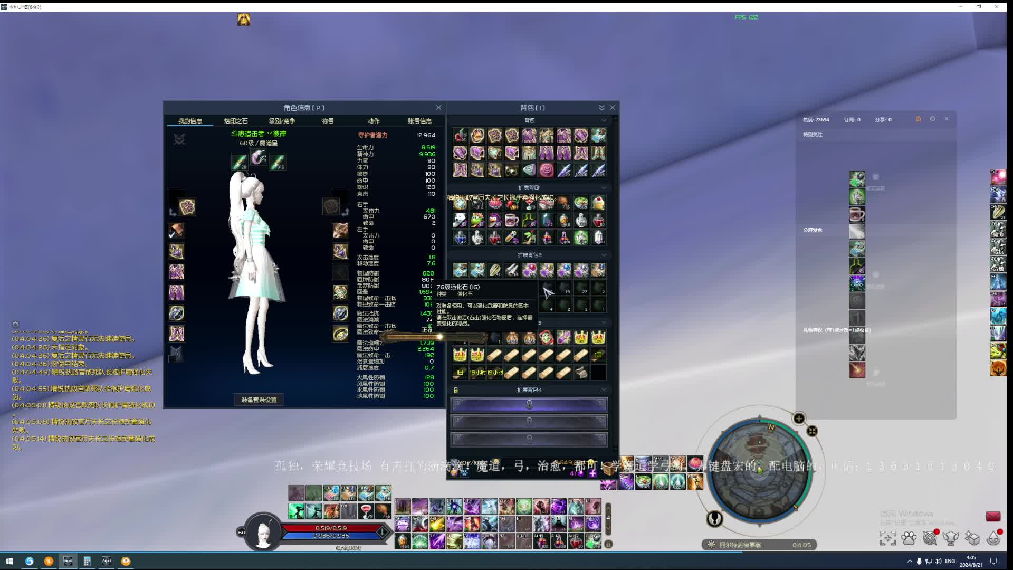This screenshot has width=1013, height=570.
Task: Zoom in minimap with plus button
Action: [799, 419]
